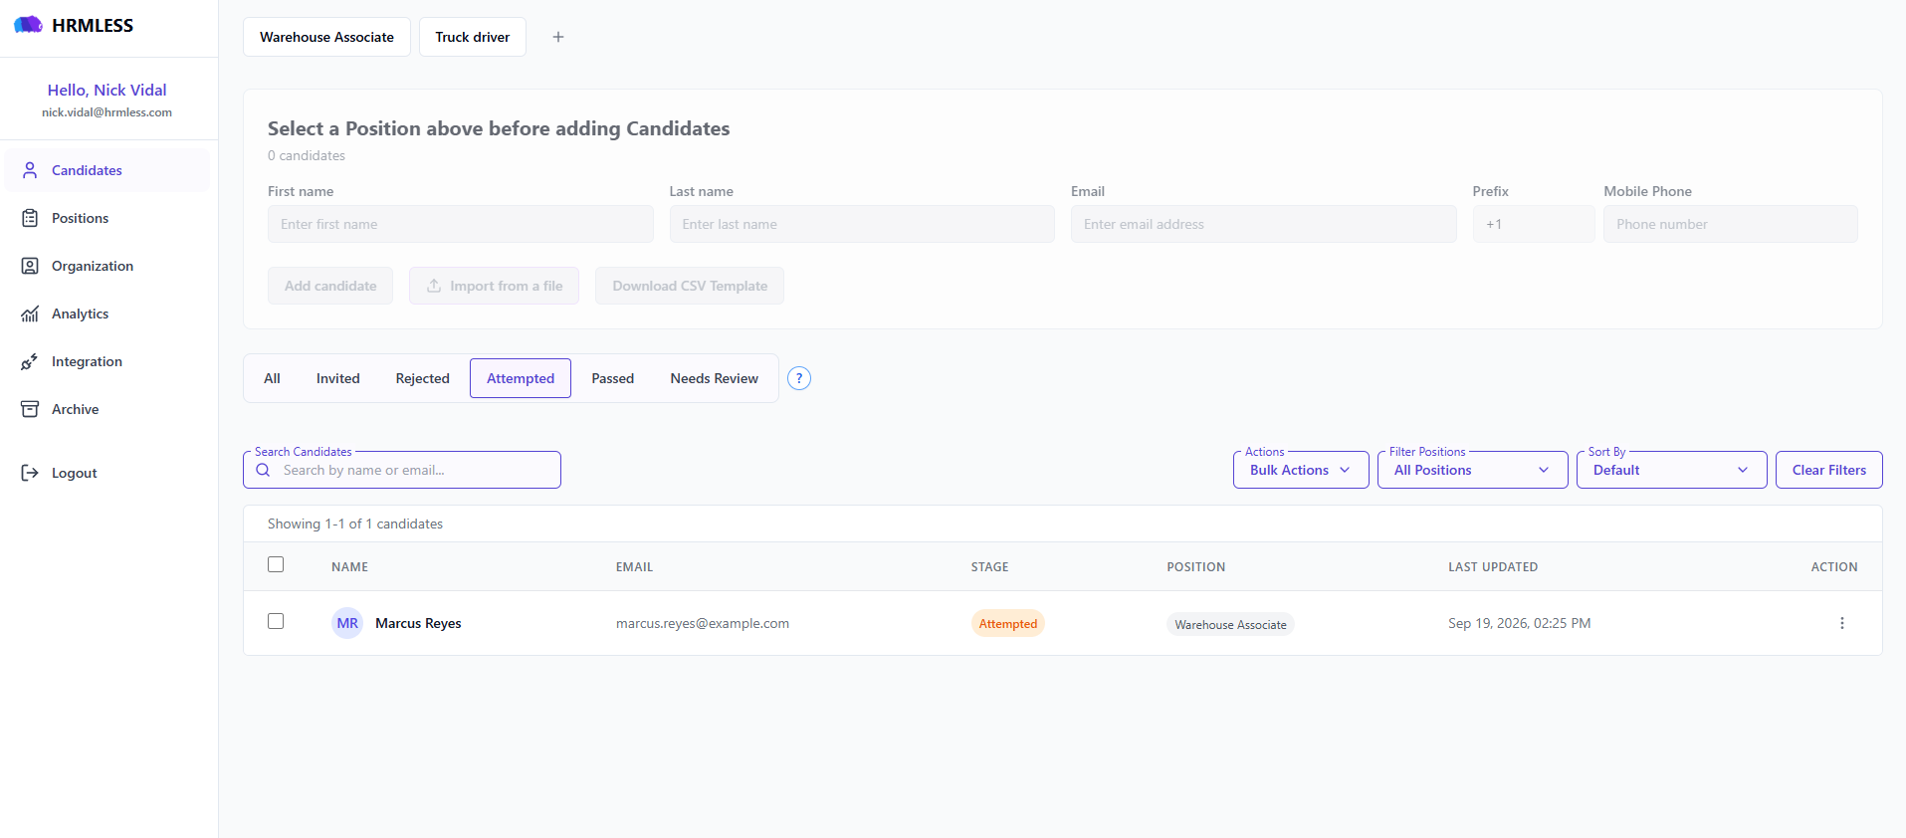Image resolution: width=1906 pixels, height=838 pixels.
Task: Open the three-dot action menu for Marcus Reyes
Action: (1842, 623)
